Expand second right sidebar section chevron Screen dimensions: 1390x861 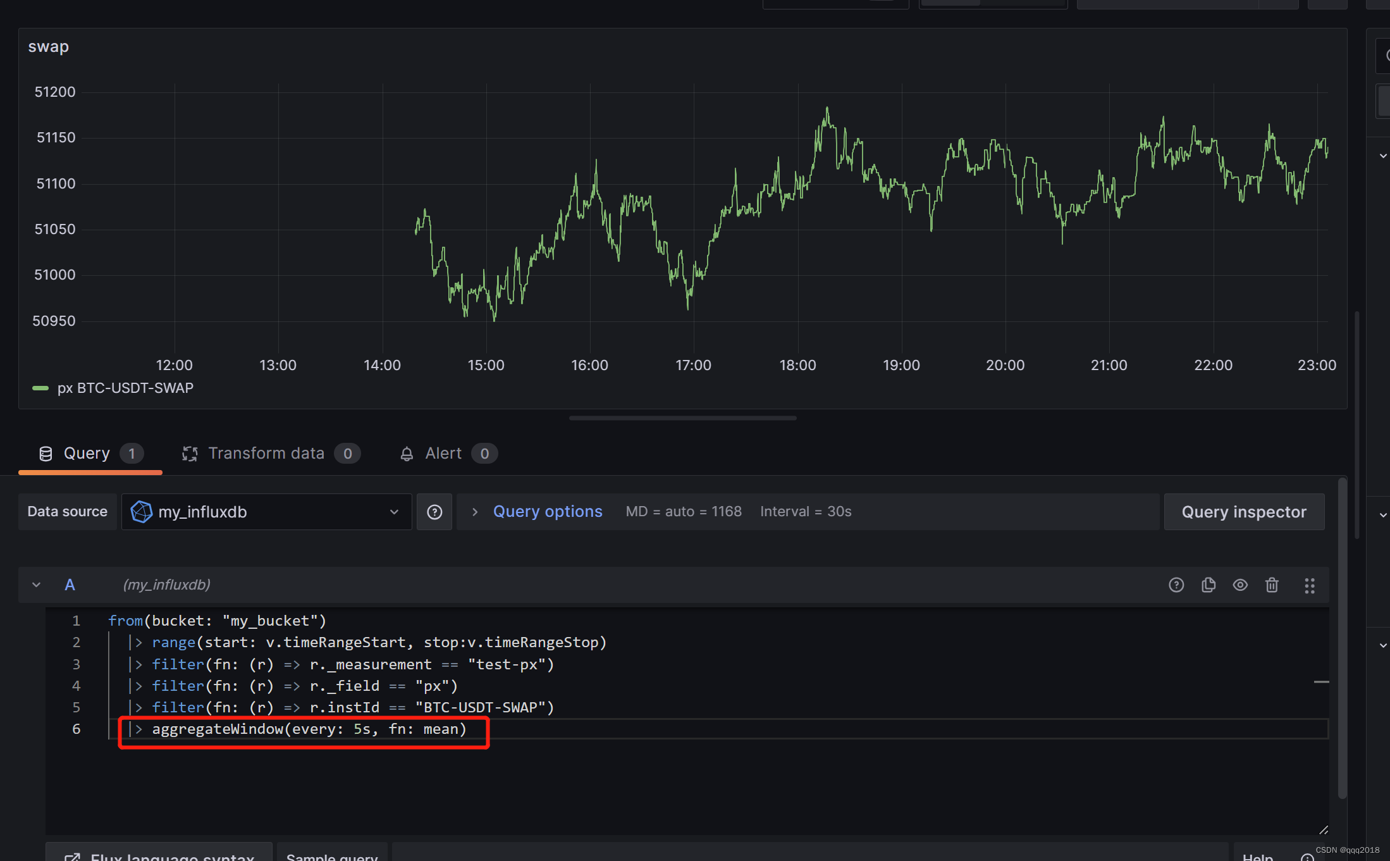click(x=1383, y=515)
